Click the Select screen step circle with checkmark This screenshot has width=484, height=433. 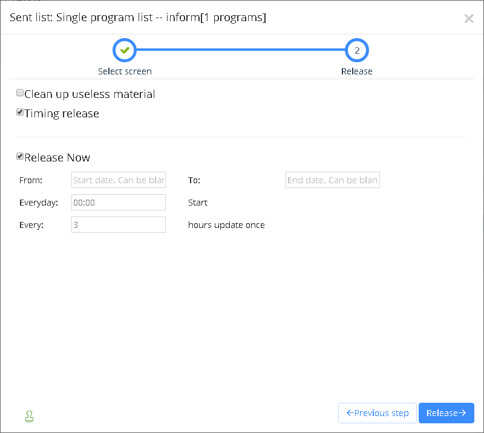(x=125, y=50)
